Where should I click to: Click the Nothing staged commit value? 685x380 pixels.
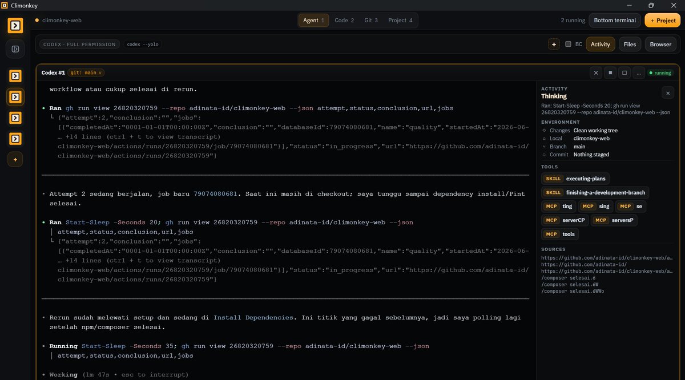(591, 155)
